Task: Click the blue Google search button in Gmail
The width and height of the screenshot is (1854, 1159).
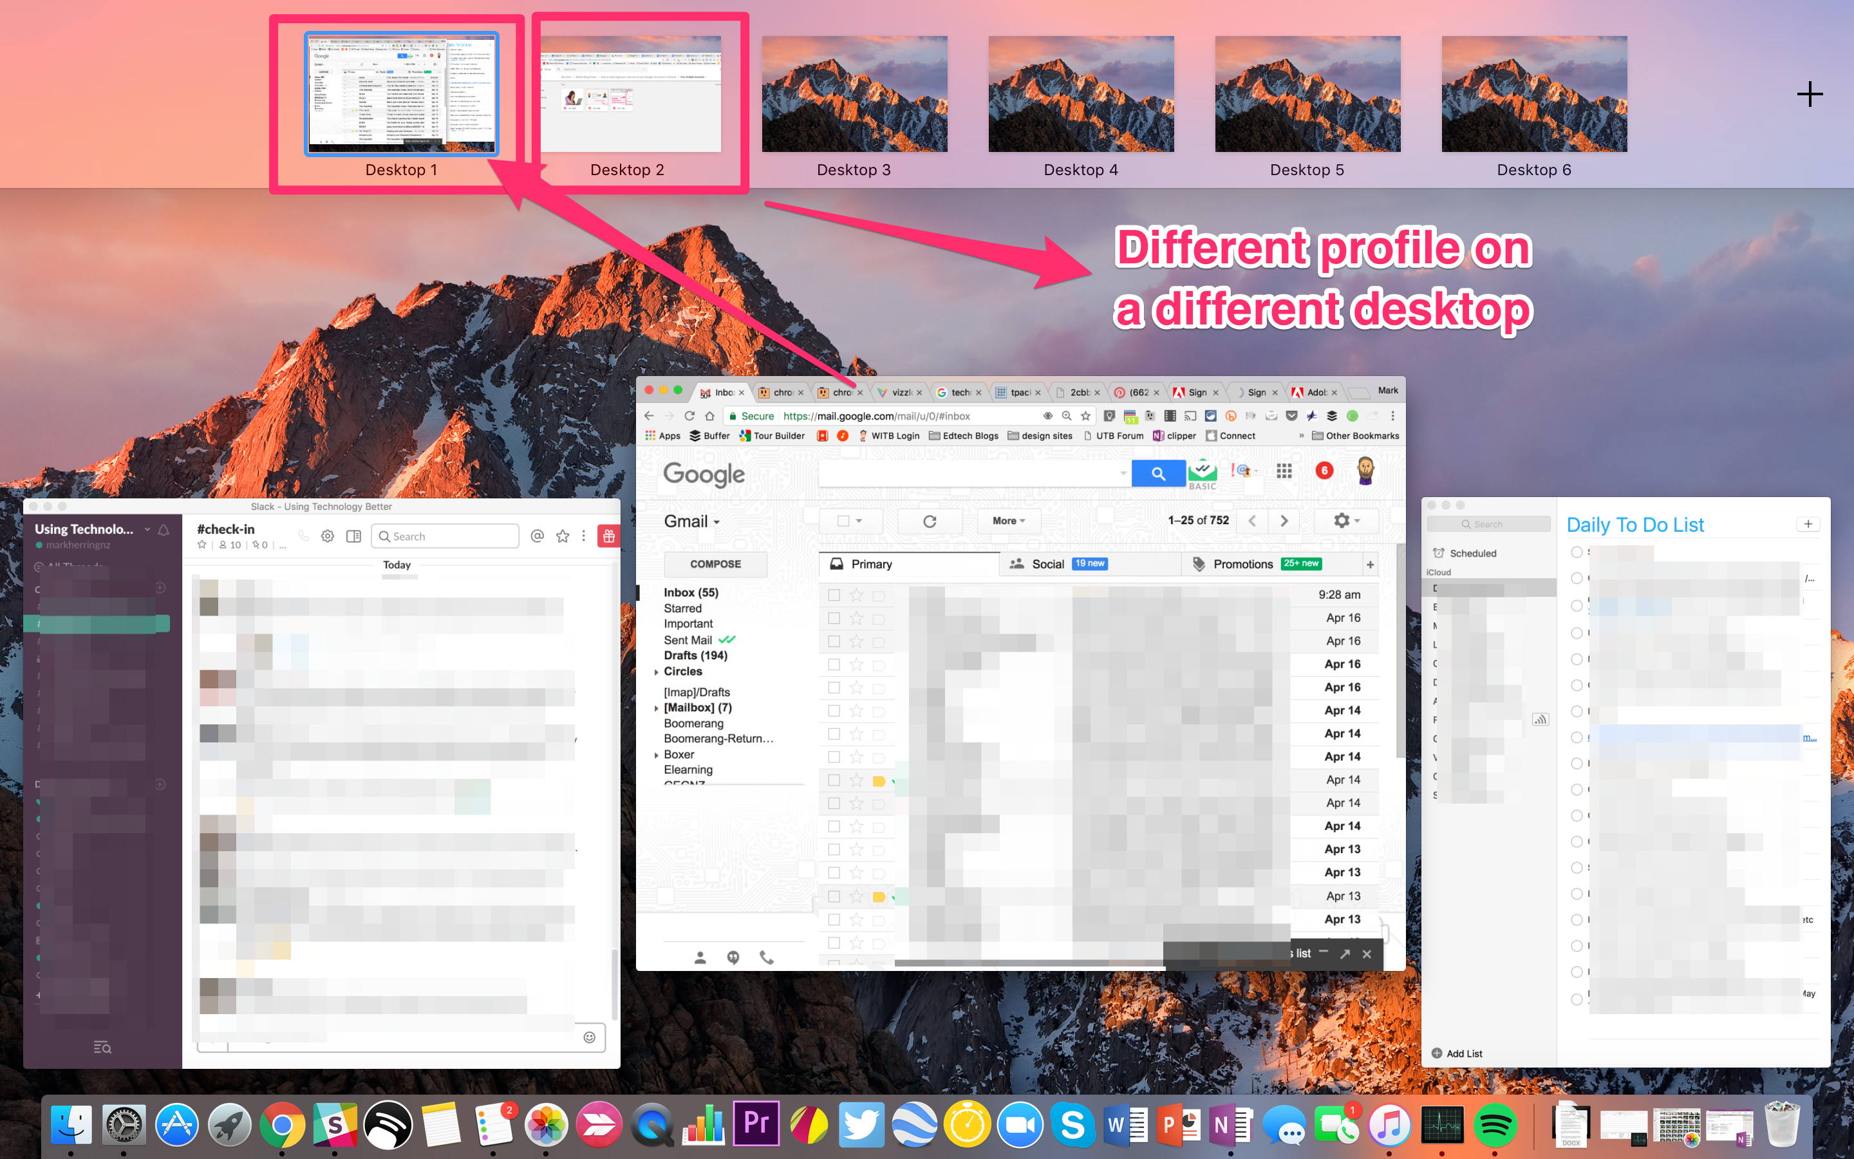Action: 1157,474
